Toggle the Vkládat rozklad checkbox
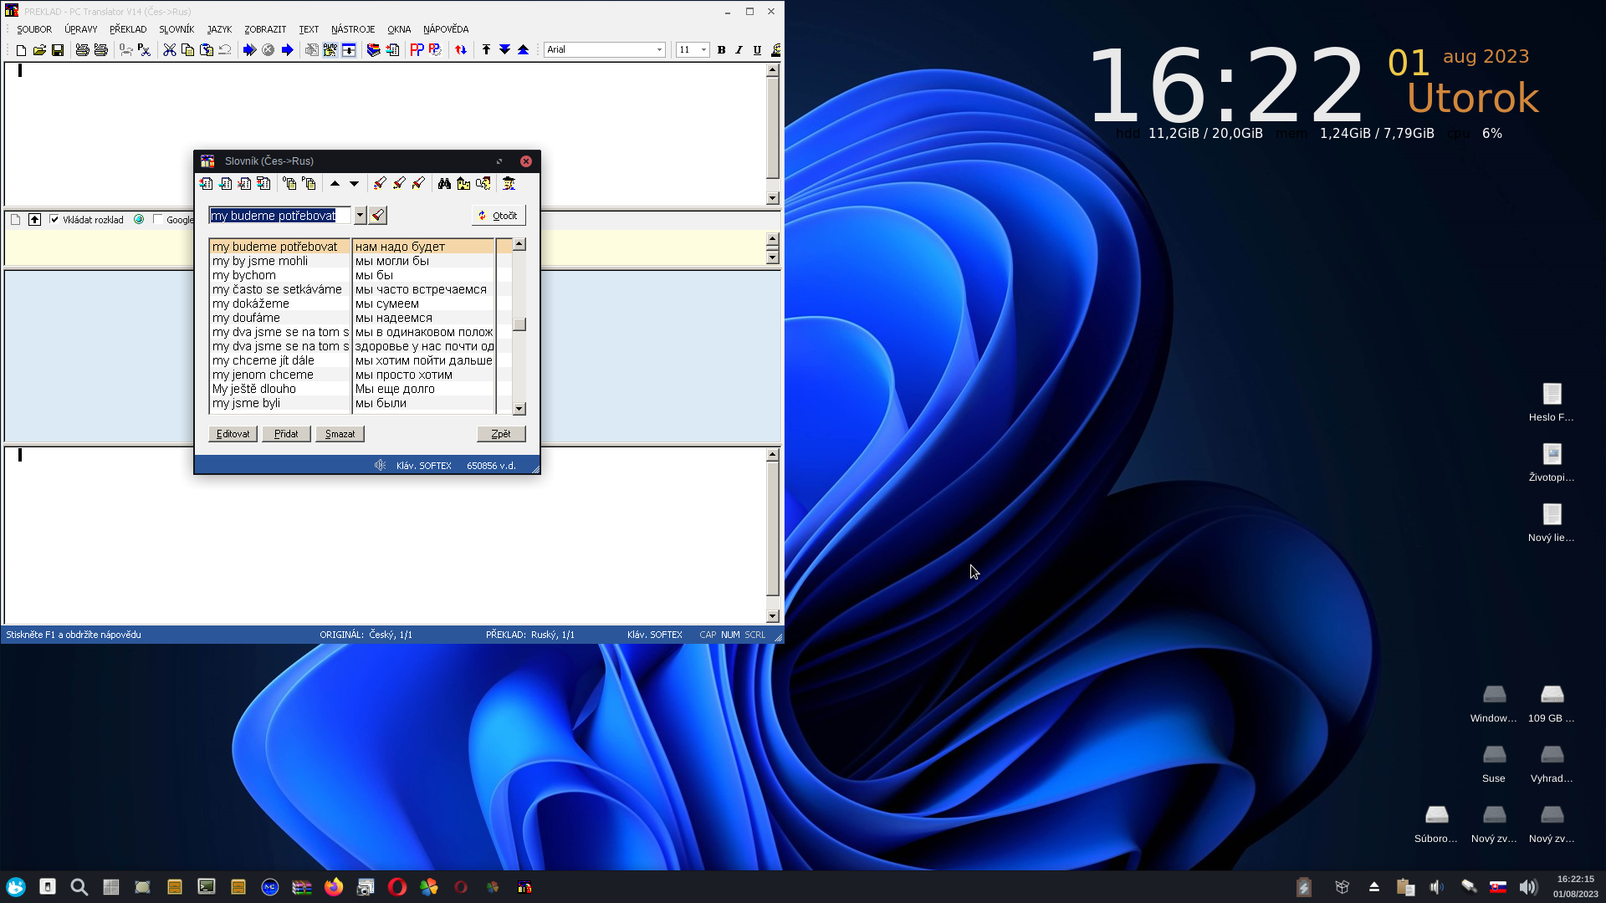 click(x=54, y=220)
